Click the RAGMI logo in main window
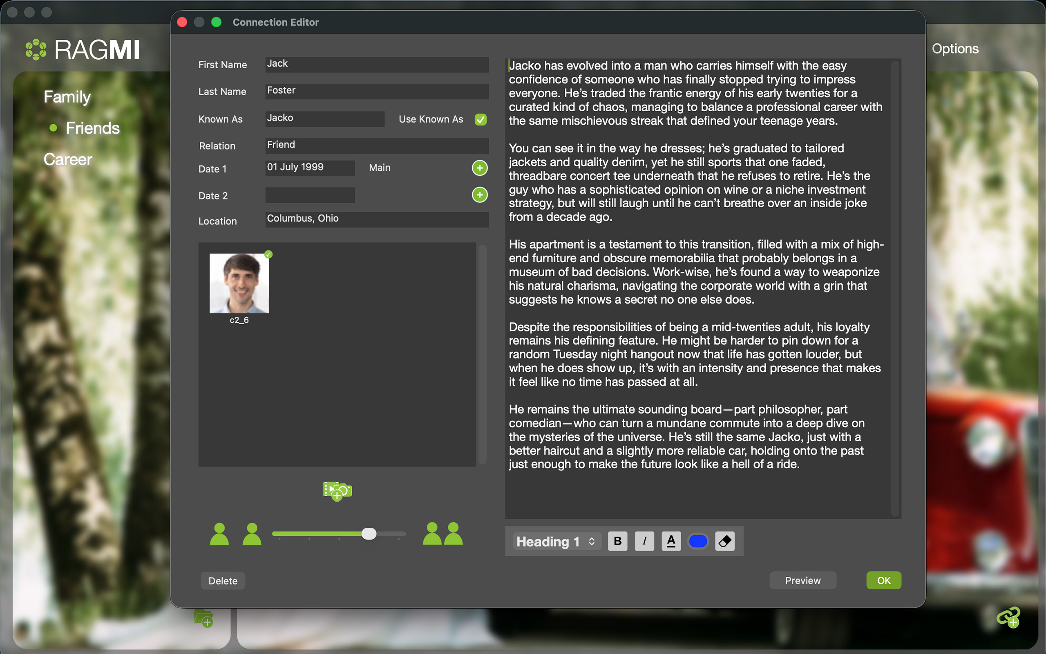Screen dimensions: 1046x654 pos(83,50)
